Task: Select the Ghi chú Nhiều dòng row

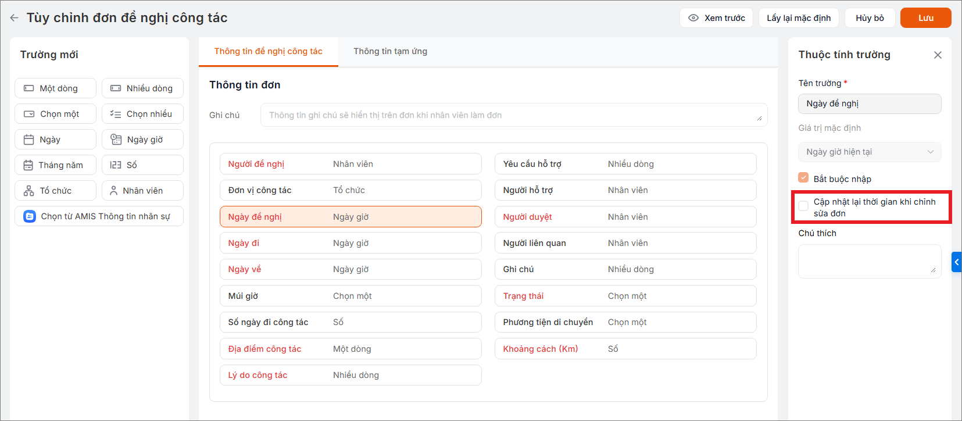Action: click(x=625, y=269)
